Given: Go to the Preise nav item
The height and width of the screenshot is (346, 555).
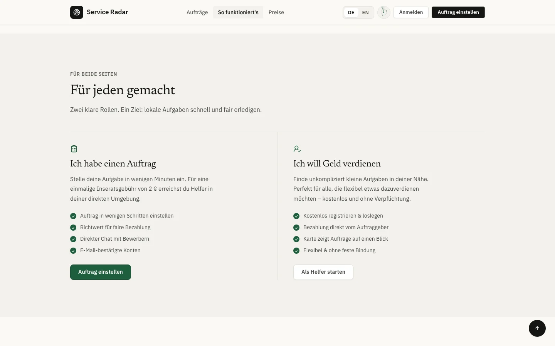Looking at the screenshot, I should click(276, 12).
